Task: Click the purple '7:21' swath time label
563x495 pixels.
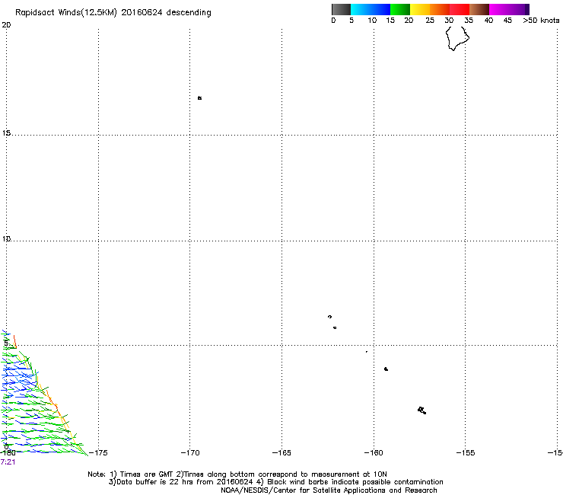Action: (8, 462)
